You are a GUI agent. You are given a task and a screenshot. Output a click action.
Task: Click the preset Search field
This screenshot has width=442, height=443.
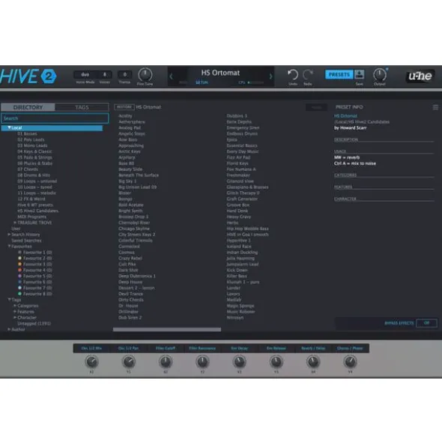coord(55,118)
